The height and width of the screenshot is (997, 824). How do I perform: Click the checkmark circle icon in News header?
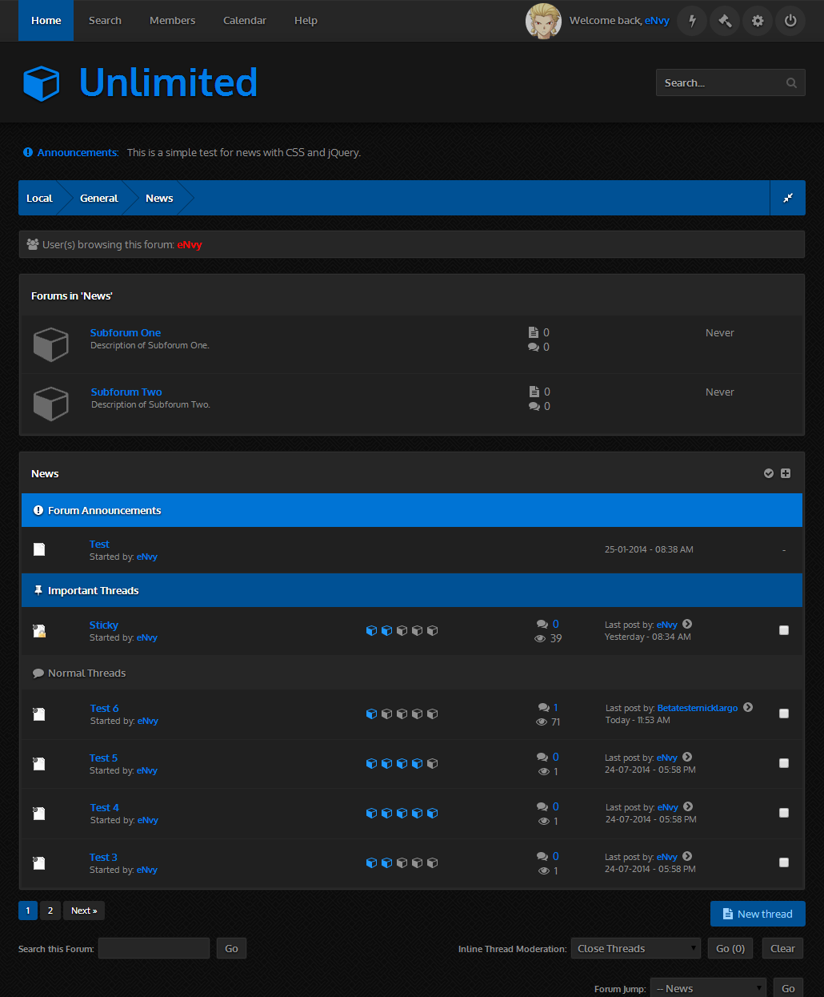coord(769,473)
